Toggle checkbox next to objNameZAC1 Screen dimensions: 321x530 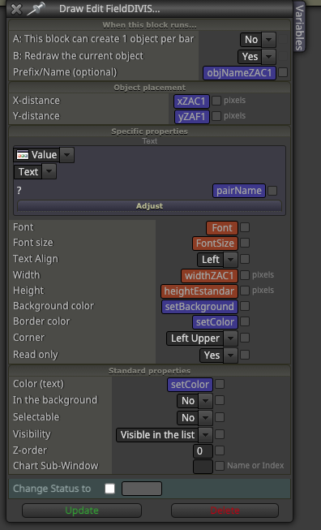tap(283, 72)
